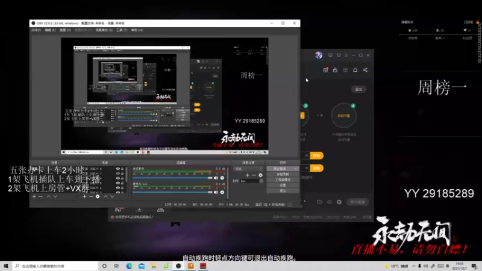Move the source up with the arrow icon

click(105, 196)
